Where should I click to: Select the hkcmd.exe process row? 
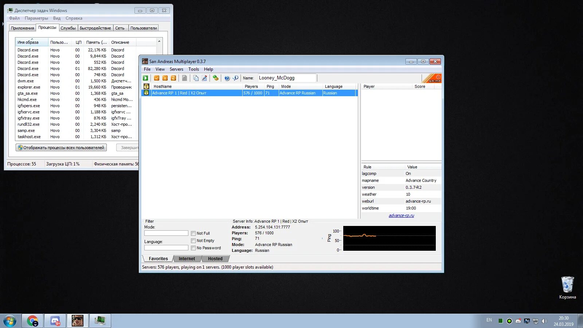[77, 99]
